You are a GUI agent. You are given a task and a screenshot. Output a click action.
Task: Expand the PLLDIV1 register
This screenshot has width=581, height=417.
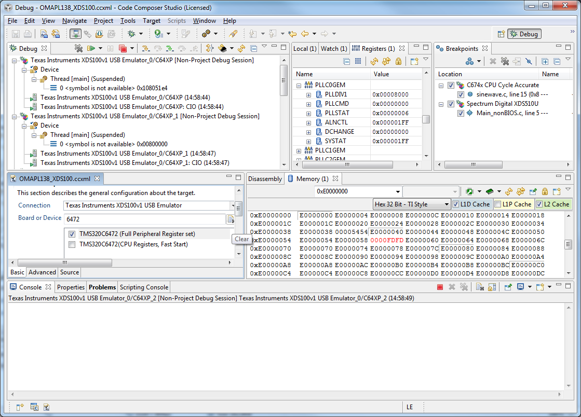[308, 95]
